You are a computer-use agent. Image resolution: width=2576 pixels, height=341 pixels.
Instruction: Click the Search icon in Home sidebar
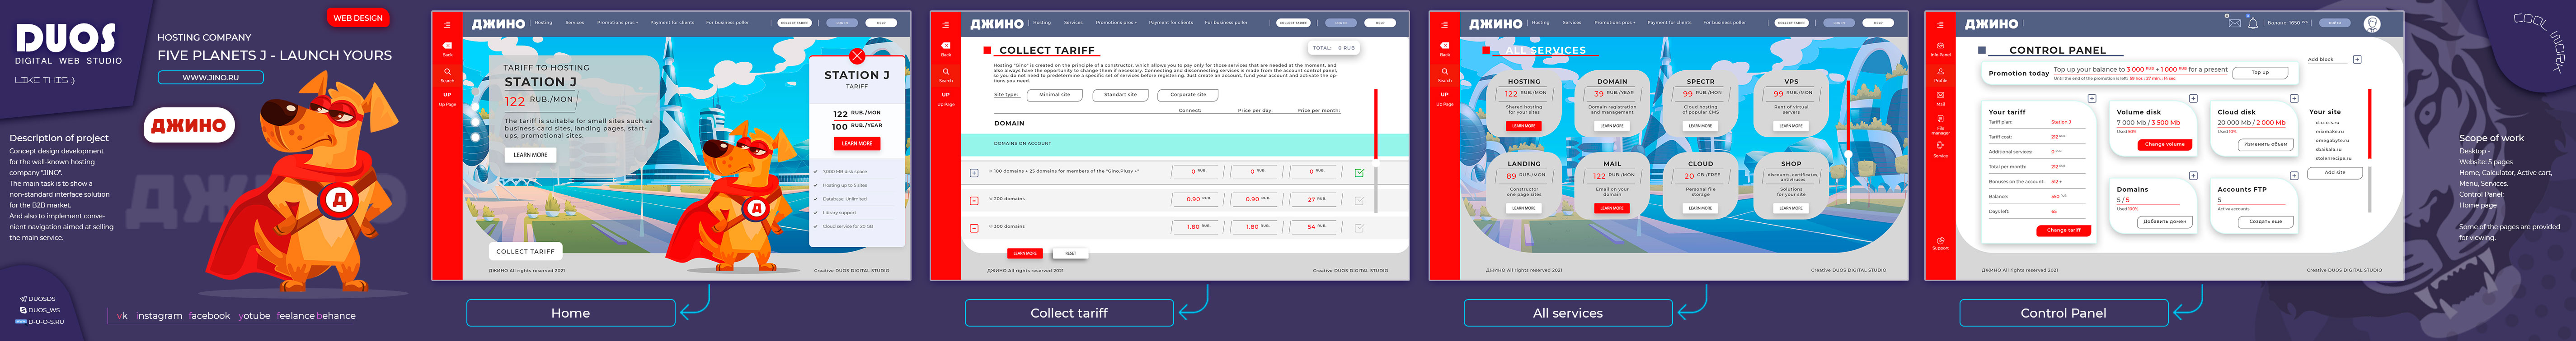click(447, 72)
